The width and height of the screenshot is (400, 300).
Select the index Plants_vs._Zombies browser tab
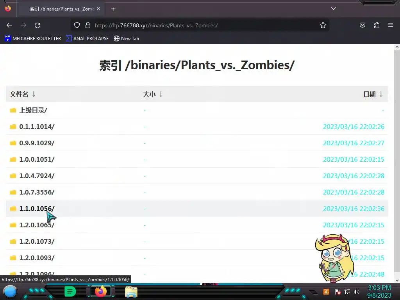point(61,9)
